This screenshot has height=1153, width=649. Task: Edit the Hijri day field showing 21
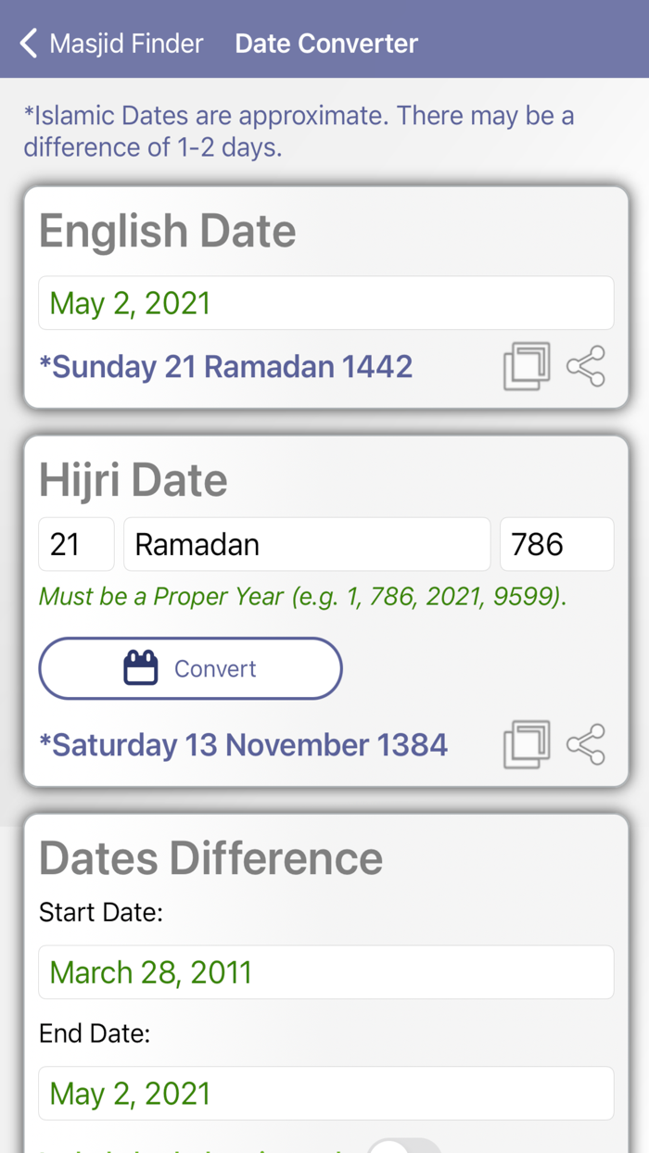click(76, 544)
